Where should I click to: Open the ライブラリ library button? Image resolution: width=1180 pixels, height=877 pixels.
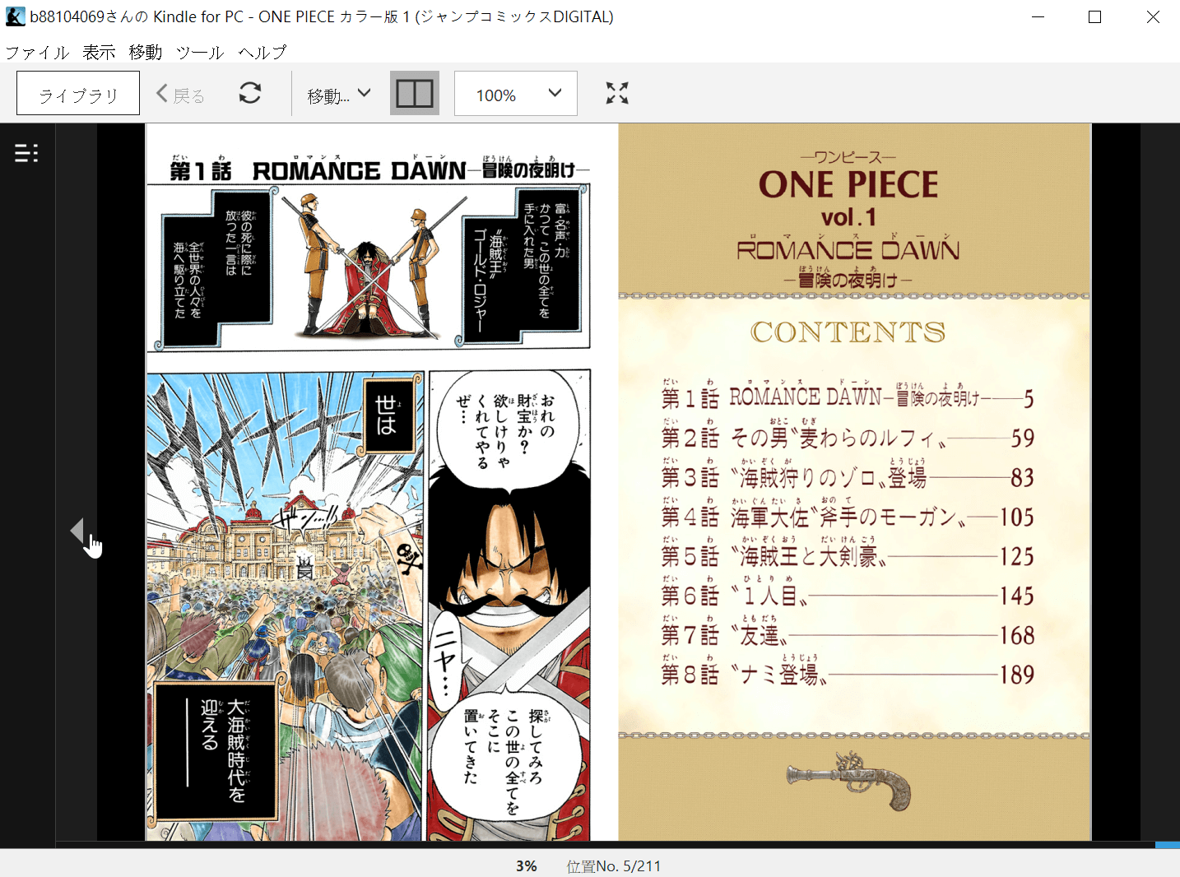[x=78, y=94]
